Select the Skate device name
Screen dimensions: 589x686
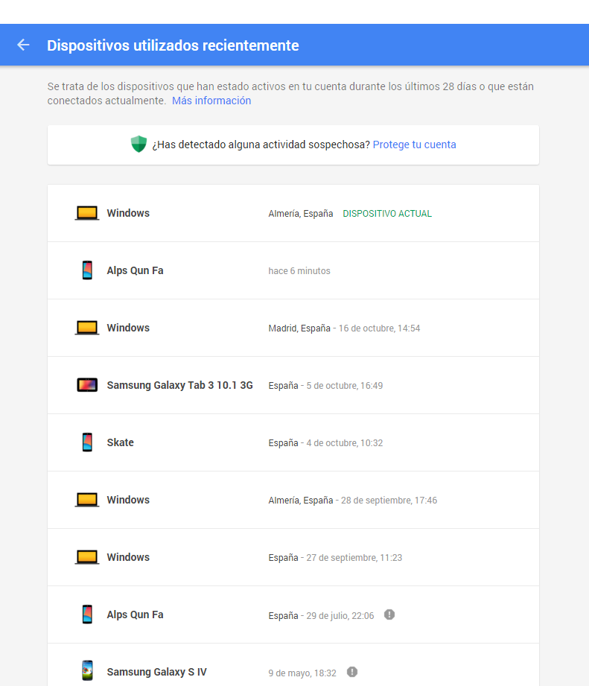click(120, 442)
